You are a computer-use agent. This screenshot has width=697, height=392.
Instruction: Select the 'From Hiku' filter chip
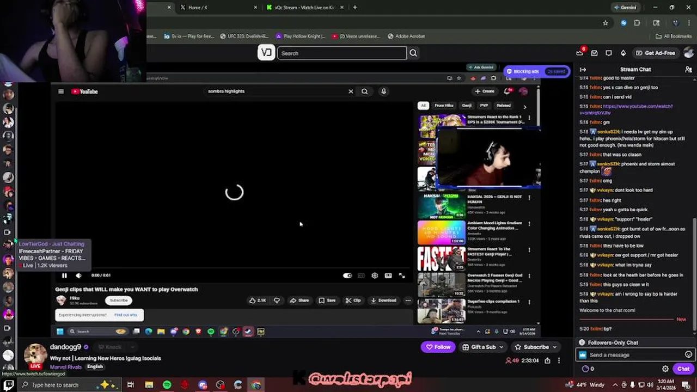point(444,106)
